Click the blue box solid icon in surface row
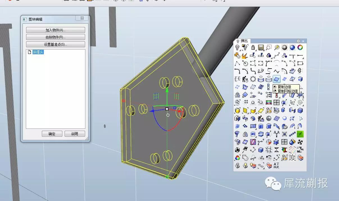The width and height of the screenshot is (339, 201). click(300, 79)
